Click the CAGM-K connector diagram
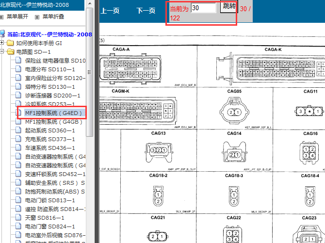Image resolution: width=325 pixels, height=243 pixels. [138, 111]
